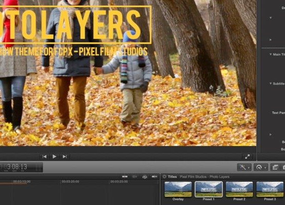This screenshot has width=285, height=205.
Task: Expand the closed triangle above the Main Title section
Action: (x=271, y=40)
